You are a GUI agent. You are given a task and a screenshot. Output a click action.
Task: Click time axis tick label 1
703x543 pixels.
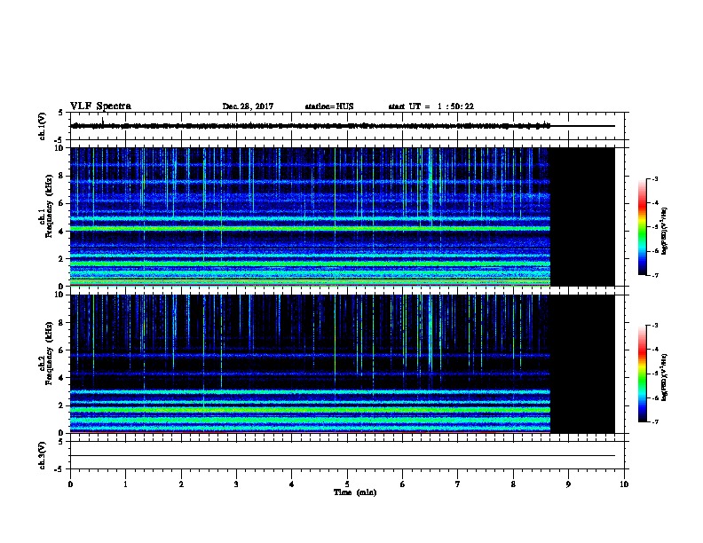pos(125,484)
